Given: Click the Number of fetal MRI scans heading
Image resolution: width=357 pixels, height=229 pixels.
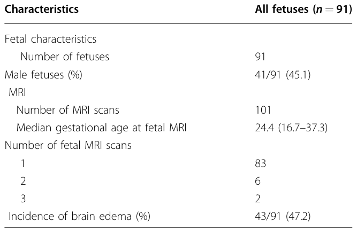Looking at the screenshot, I should coord(68,145).
